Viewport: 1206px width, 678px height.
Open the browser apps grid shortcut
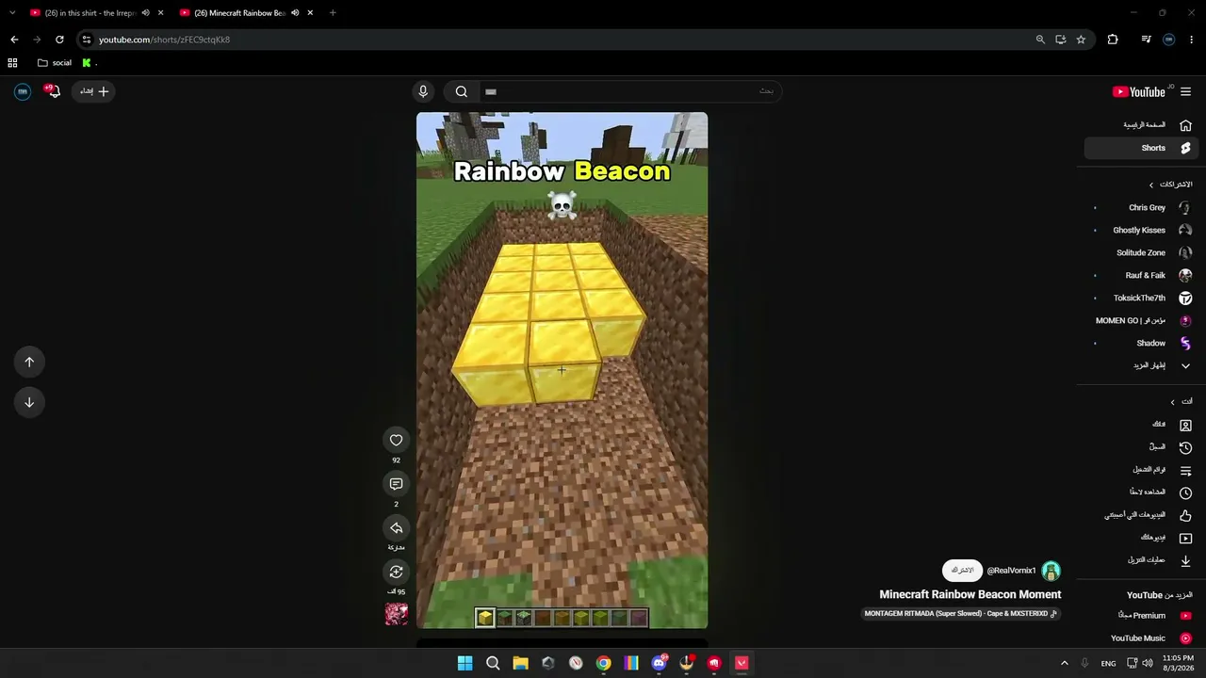click(12, 63)
